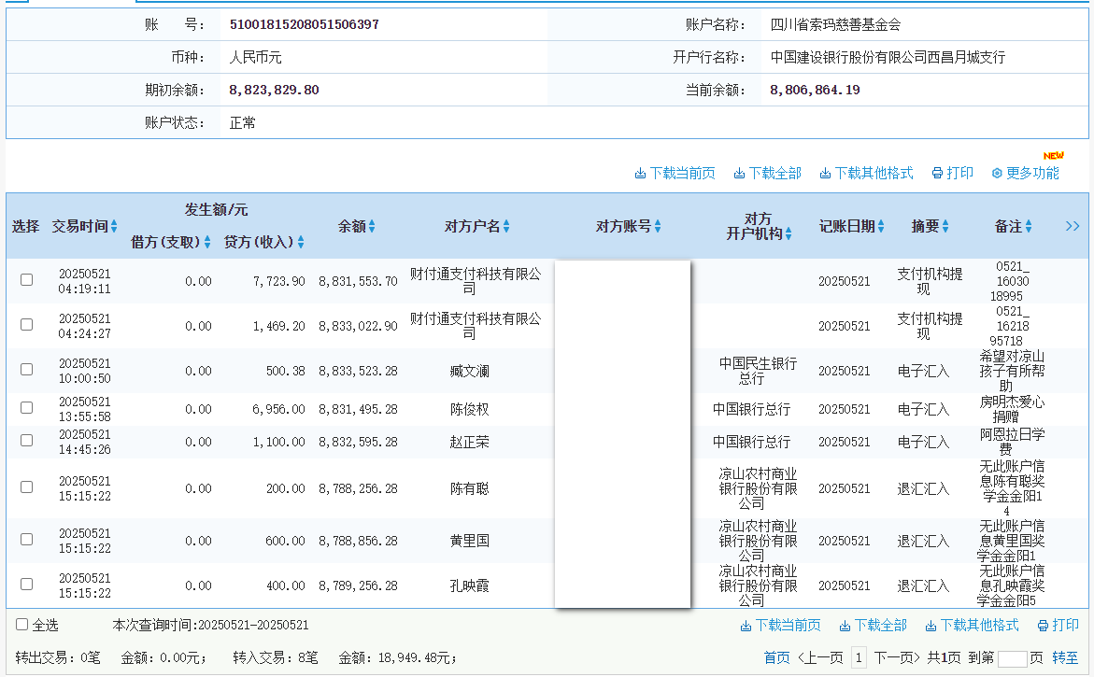1094x677 pixels.
Task: Select the 黄里国 transaction checkbox
Action: point(26,539)
